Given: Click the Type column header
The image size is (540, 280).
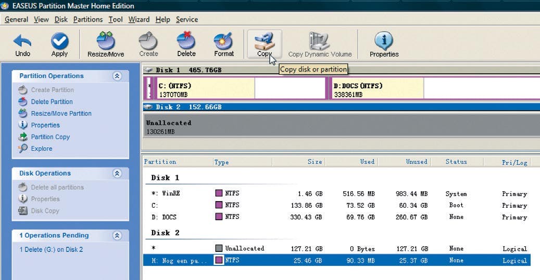Looking at the screenshot, I should pyautogui.click(x=243, y=162).
